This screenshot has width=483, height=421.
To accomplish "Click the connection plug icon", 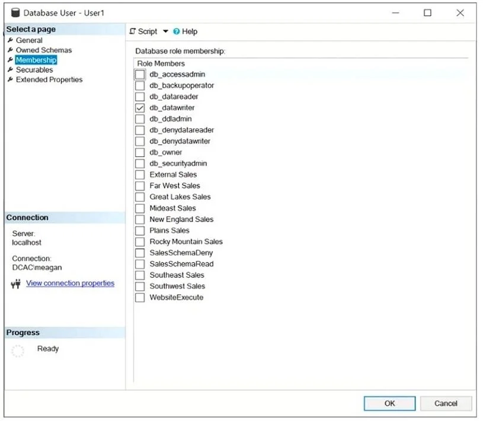I will [x=16, y=284].
